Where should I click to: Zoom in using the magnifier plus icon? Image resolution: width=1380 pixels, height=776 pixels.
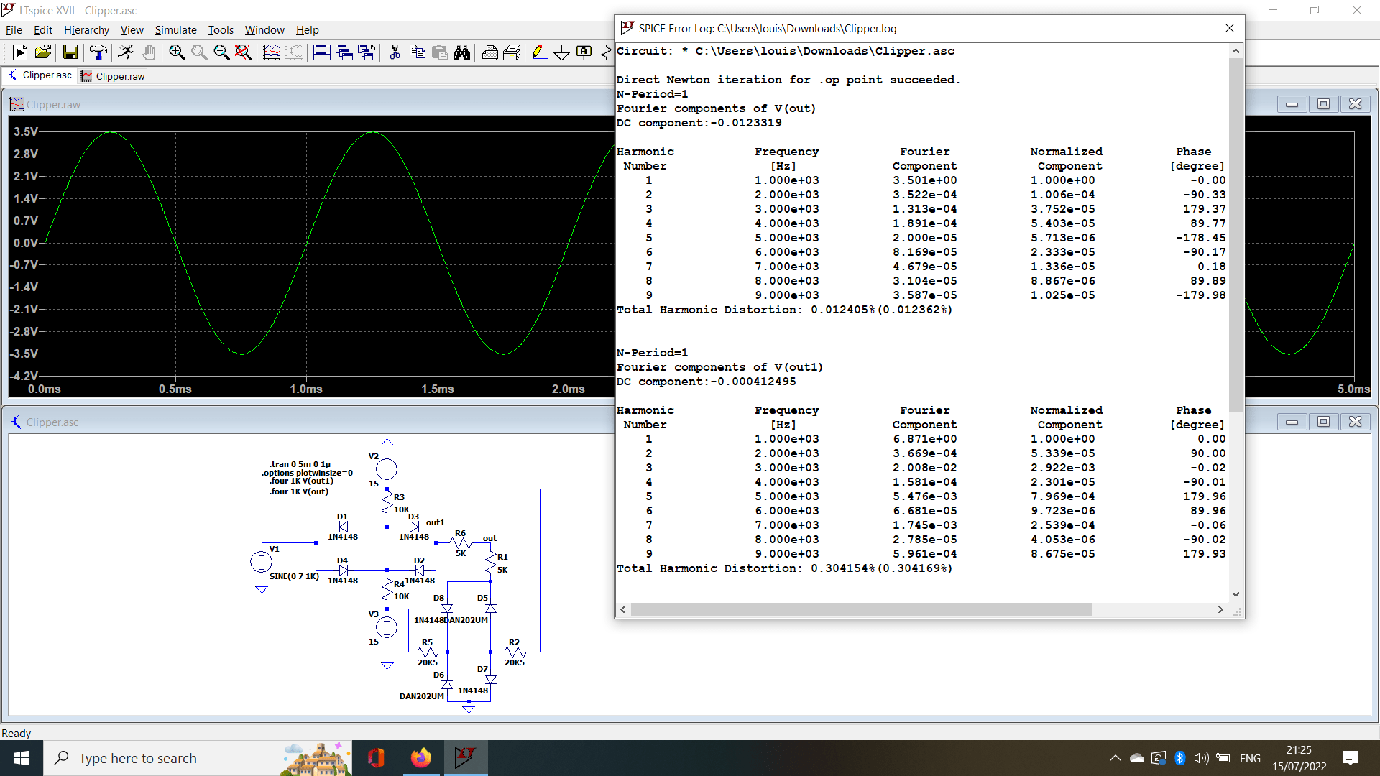coord(177,52)
